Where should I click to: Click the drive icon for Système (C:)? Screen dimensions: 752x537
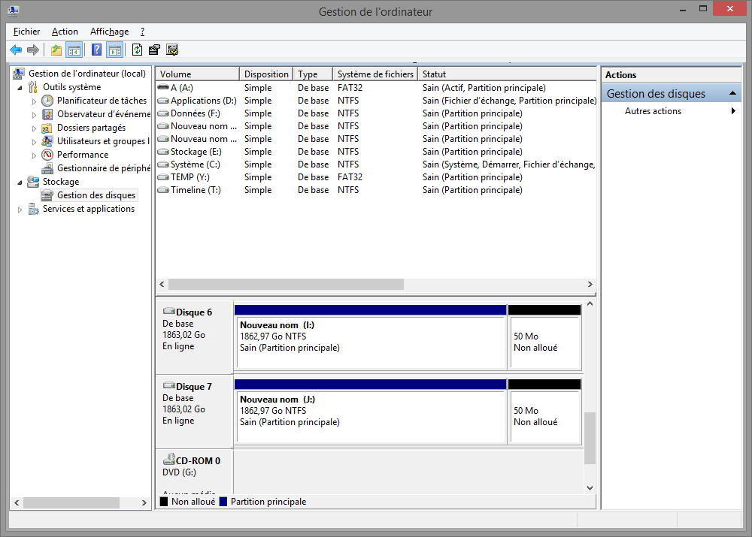[x=163, y=164]
